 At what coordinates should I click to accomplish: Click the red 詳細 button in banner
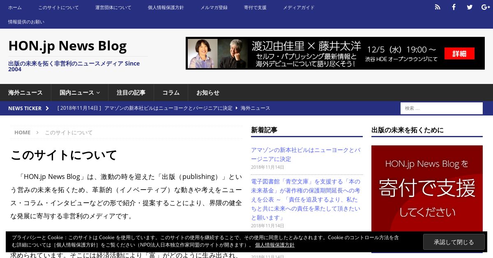[459, 54]
